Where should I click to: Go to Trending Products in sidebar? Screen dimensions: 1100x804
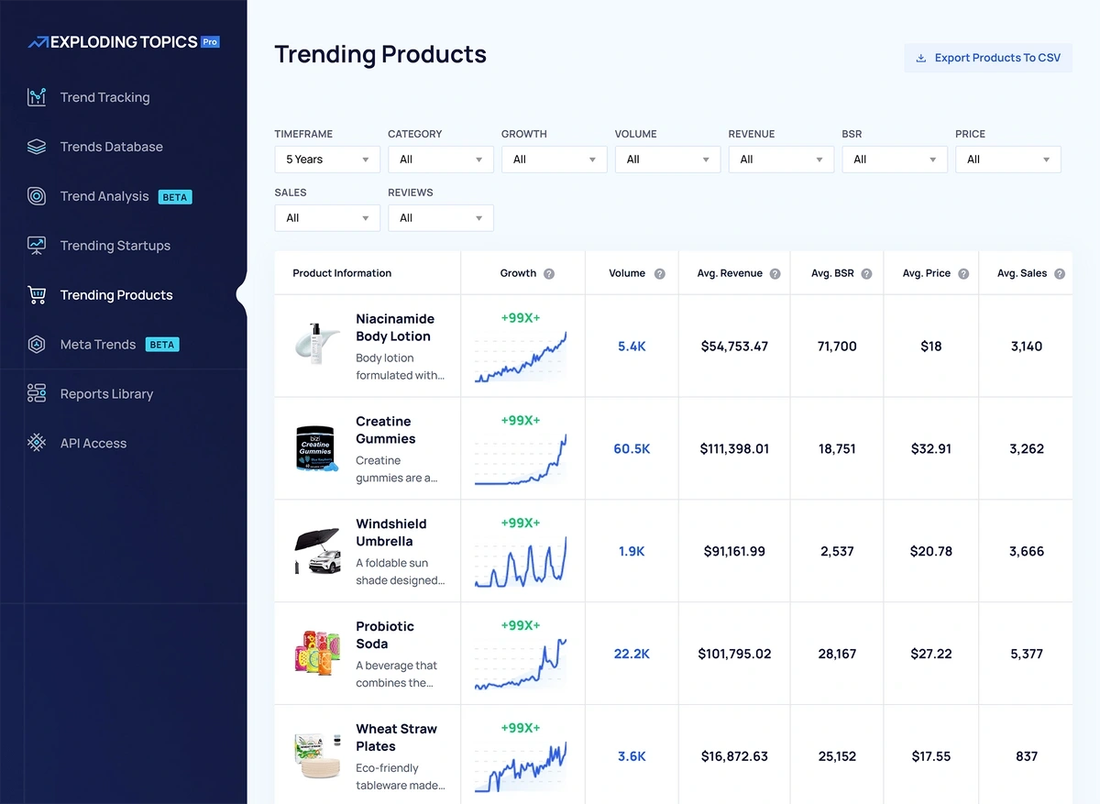coord(115,295)
